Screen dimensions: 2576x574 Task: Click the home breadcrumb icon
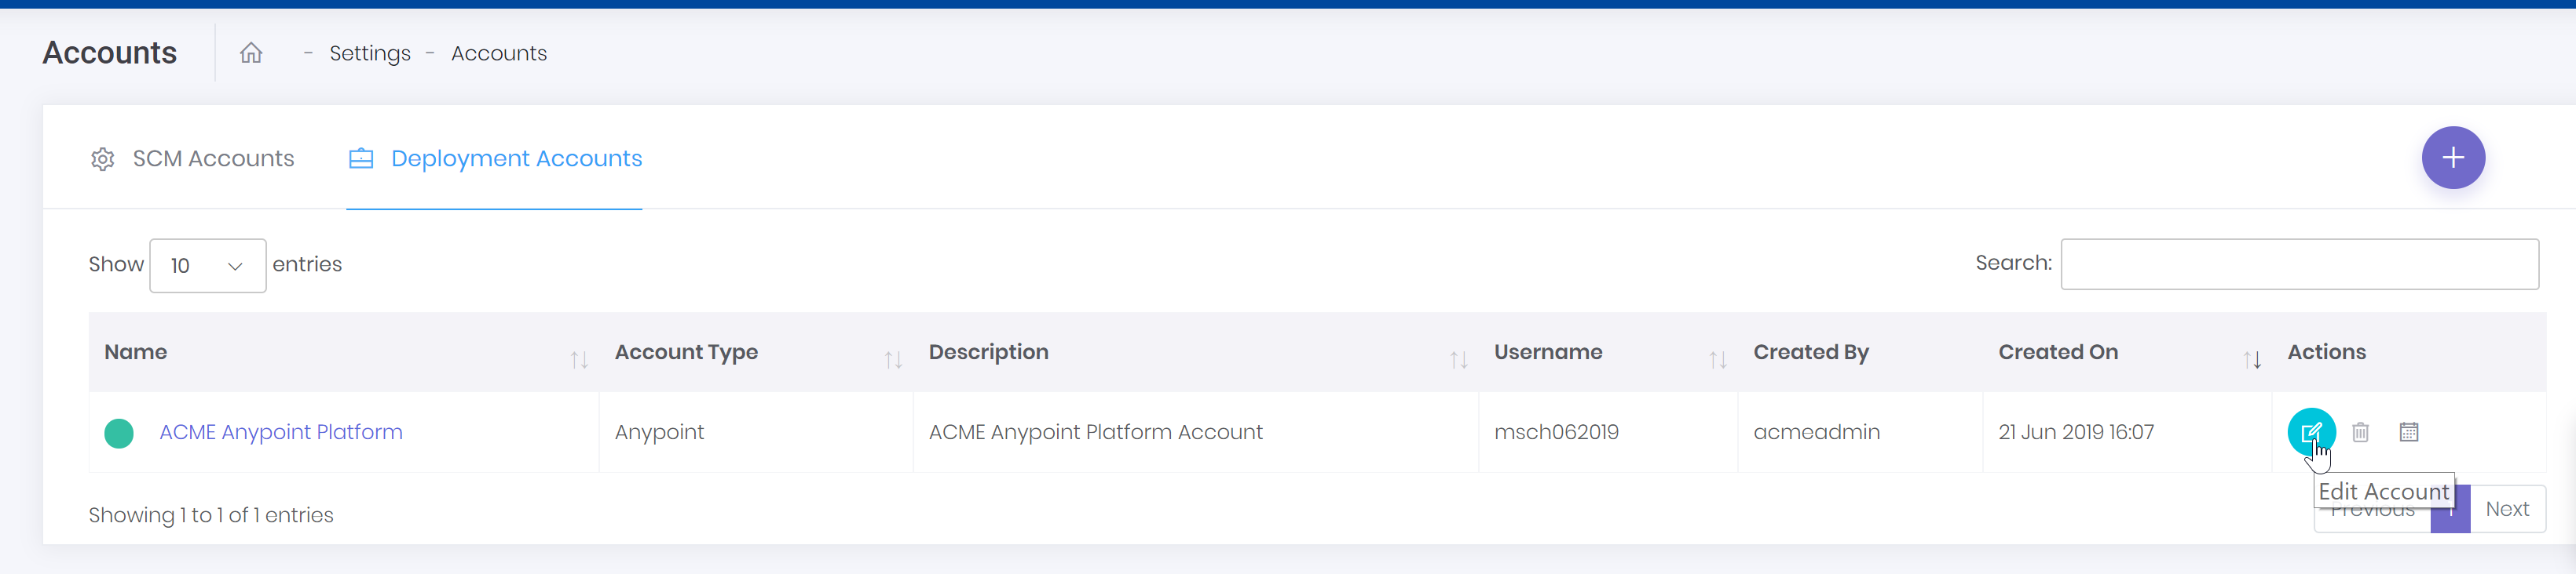pyautogui.click(x=251, y=53)
